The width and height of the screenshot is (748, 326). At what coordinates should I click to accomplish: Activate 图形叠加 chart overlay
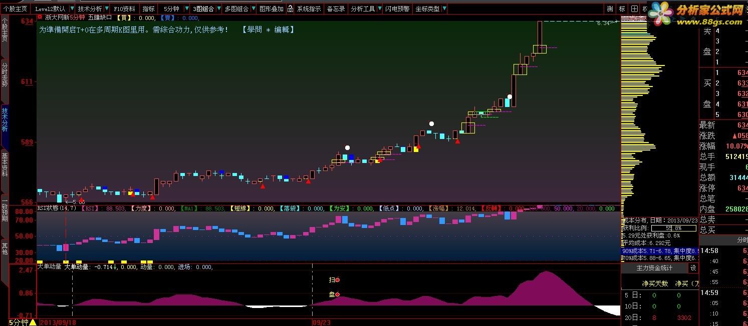click(271, 8)
